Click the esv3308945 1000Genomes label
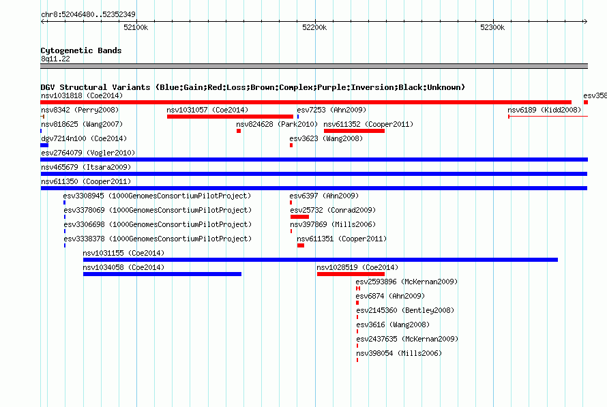 click(x=157, y=196)
